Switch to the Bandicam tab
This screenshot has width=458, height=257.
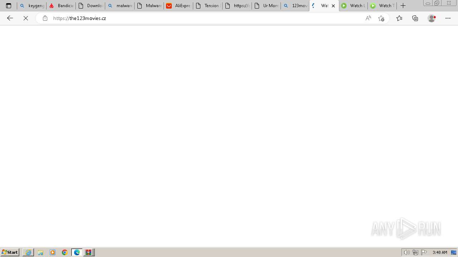click(61, 6)
